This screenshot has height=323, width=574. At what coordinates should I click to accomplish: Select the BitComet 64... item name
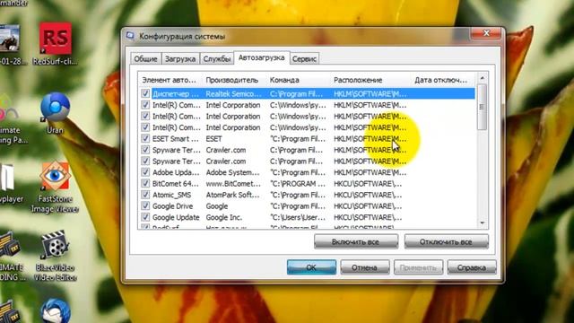tap(176, 183)
